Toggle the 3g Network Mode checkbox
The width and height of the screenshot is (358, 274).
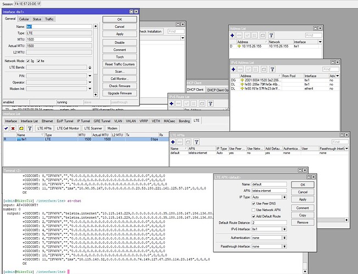coord(28,61)
